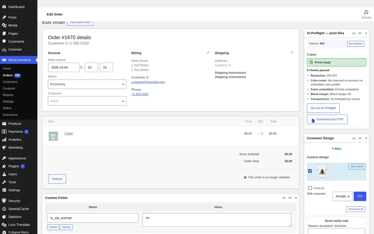Edit billing address with pencil icon

click(x=208, y=52)
